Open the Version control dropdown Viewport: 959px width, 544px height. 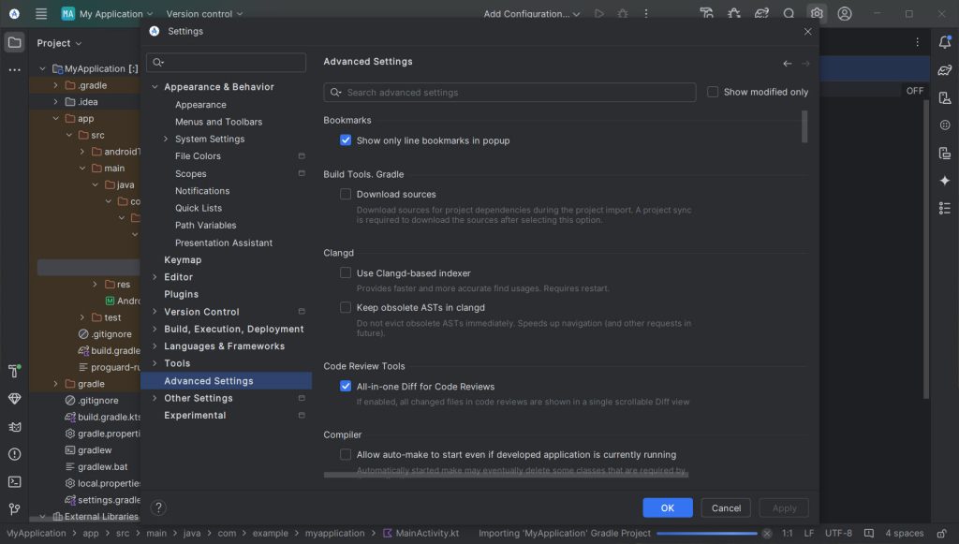click(204, 14)
